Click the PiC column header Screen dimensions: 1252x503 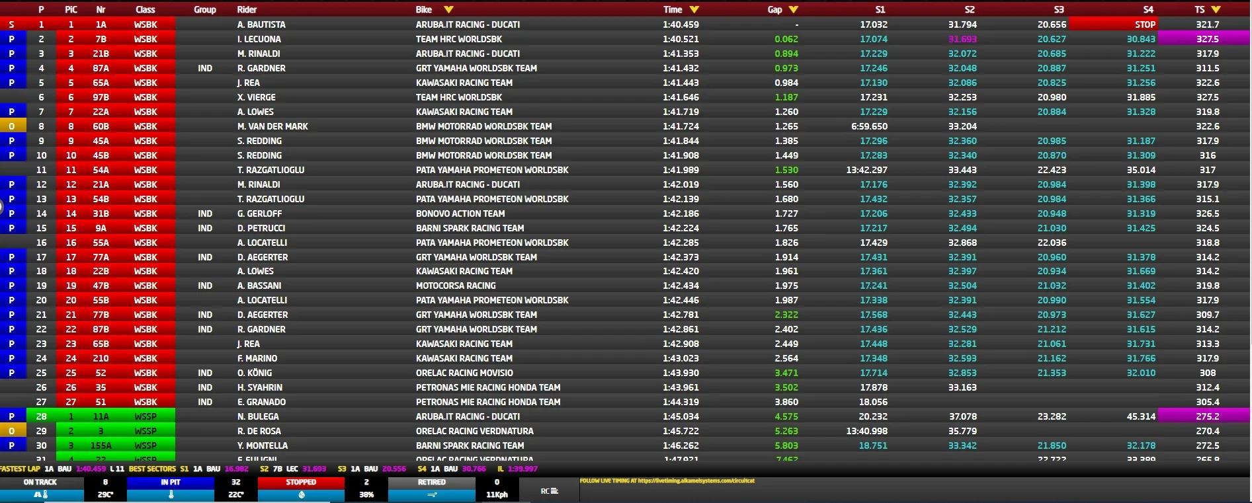(x=71, y=9)
